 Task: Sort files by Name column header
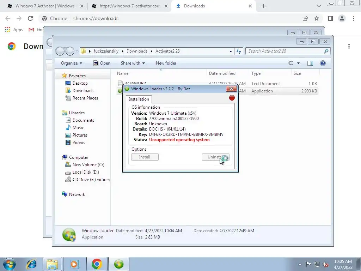161,73
